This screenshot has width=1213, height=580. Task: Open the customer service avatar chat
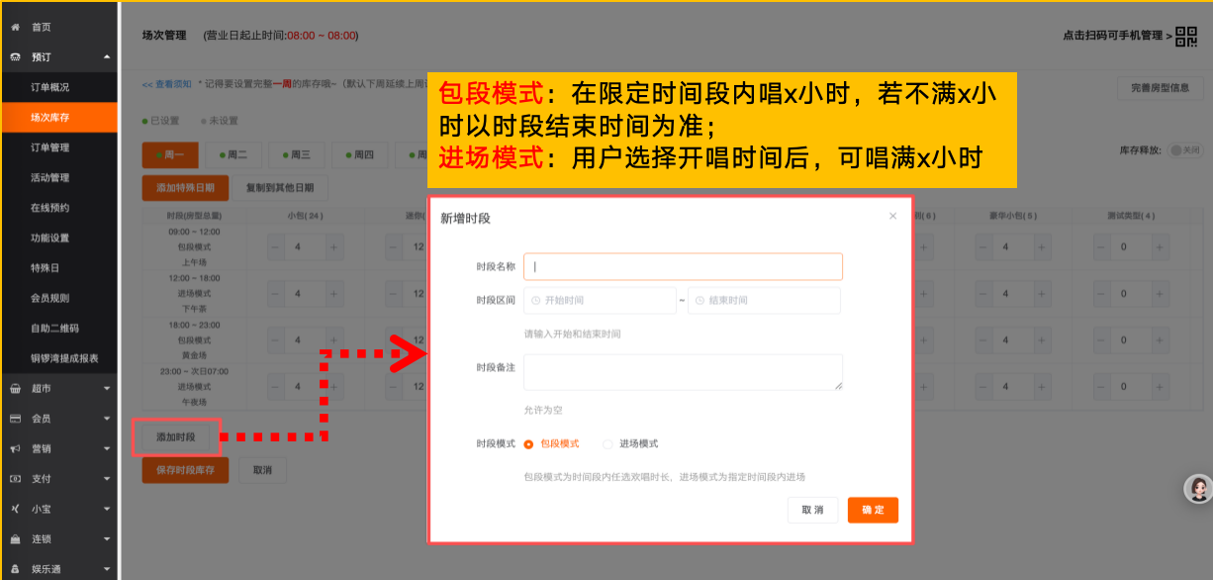[x=1198, y=488]
